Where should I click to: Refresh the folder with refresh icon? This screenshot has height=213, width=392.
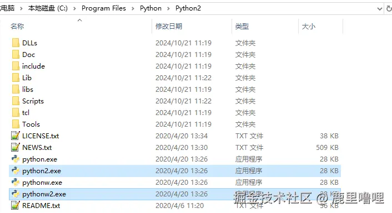click(x=389, y=9)
